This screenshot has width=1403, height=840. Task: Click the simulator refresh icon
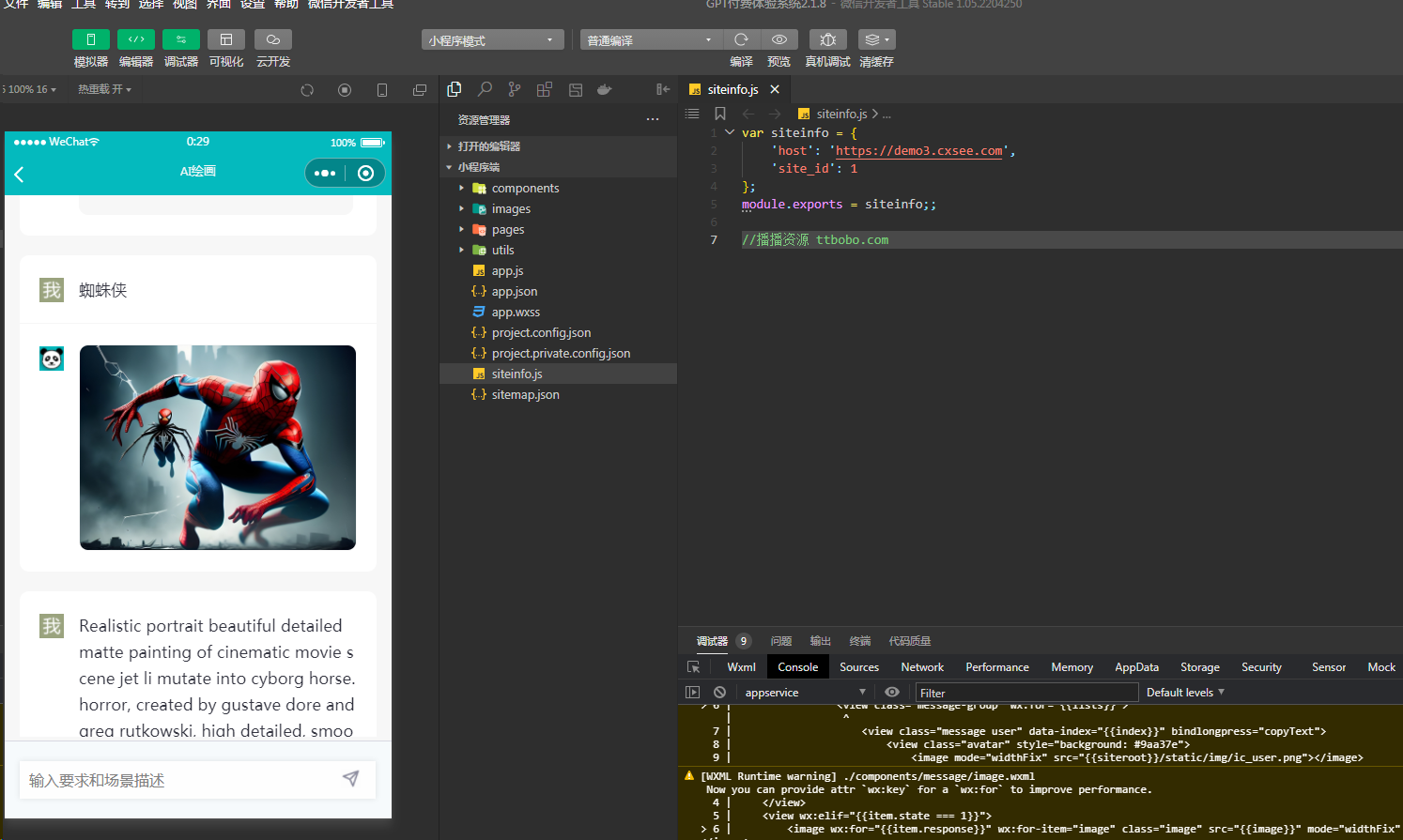(x=307, y=90)
